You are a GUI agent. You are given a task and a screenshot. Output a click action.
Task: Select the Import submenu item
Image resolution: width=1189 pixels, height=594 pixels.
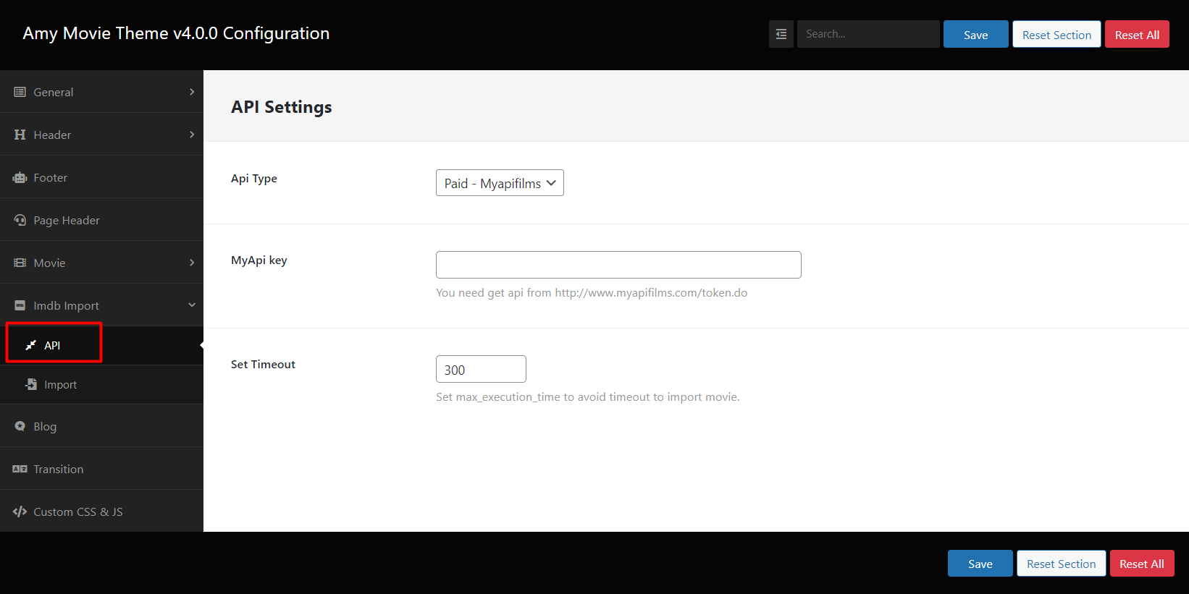click(x=101, y=384)
